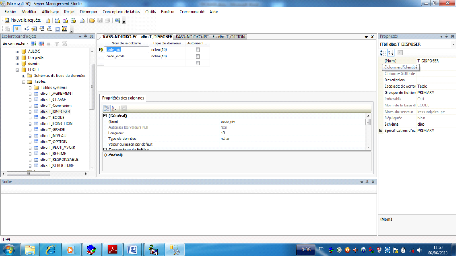Click the Manage XML Indexes icon
Image resolution: width=456 pixels, height=256 pixels.
pyautogui.click(x=50, y=29)
